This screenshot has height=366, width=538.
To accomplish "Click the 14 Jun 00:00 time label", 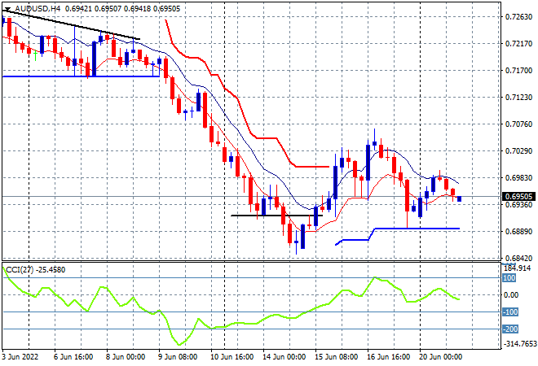I will (284, 357).
